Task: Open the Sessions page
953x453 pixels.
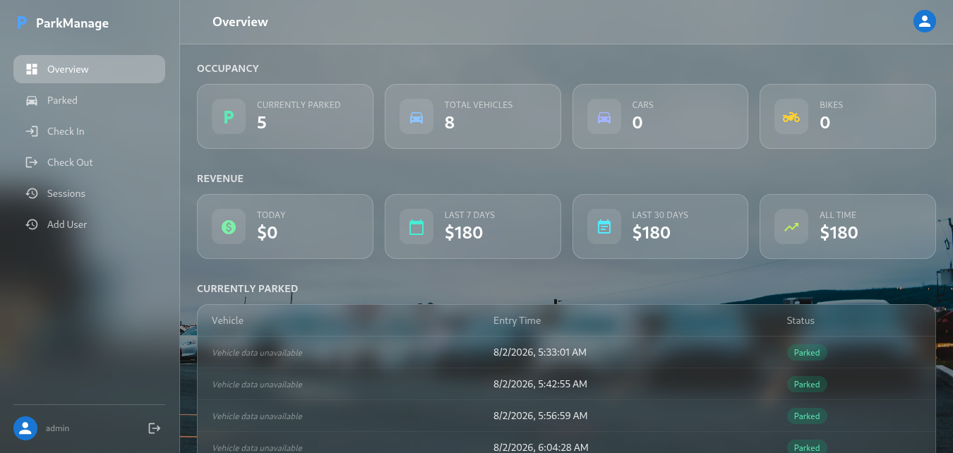Action: [x=89, y=193]
